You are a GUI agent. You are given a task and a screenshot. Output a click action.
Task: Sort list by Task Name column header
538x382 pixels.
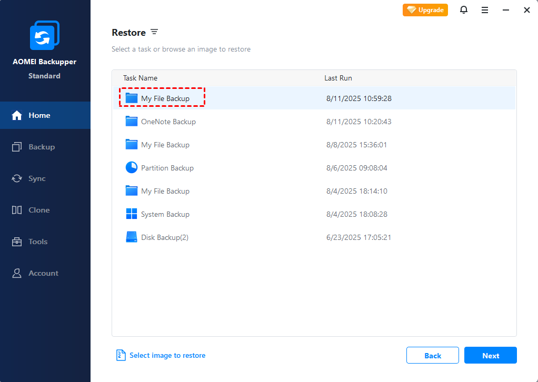click(x=140, y=78)
